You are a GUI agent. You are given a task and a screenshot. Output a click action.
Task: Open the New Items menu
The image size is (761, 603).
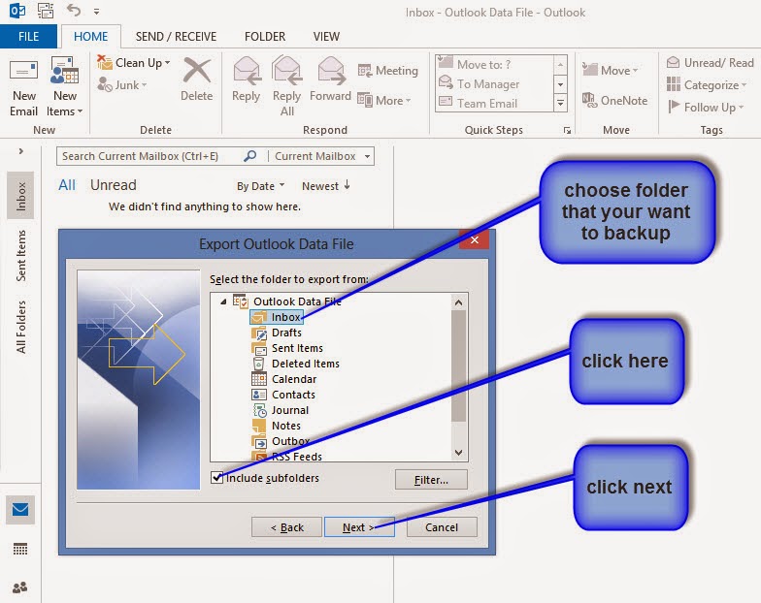tap(64, 87)
